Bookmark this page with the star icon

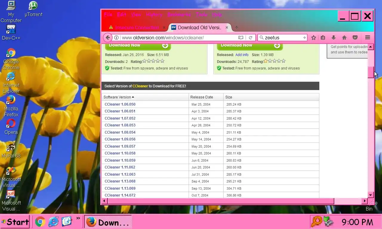[313, 38]
